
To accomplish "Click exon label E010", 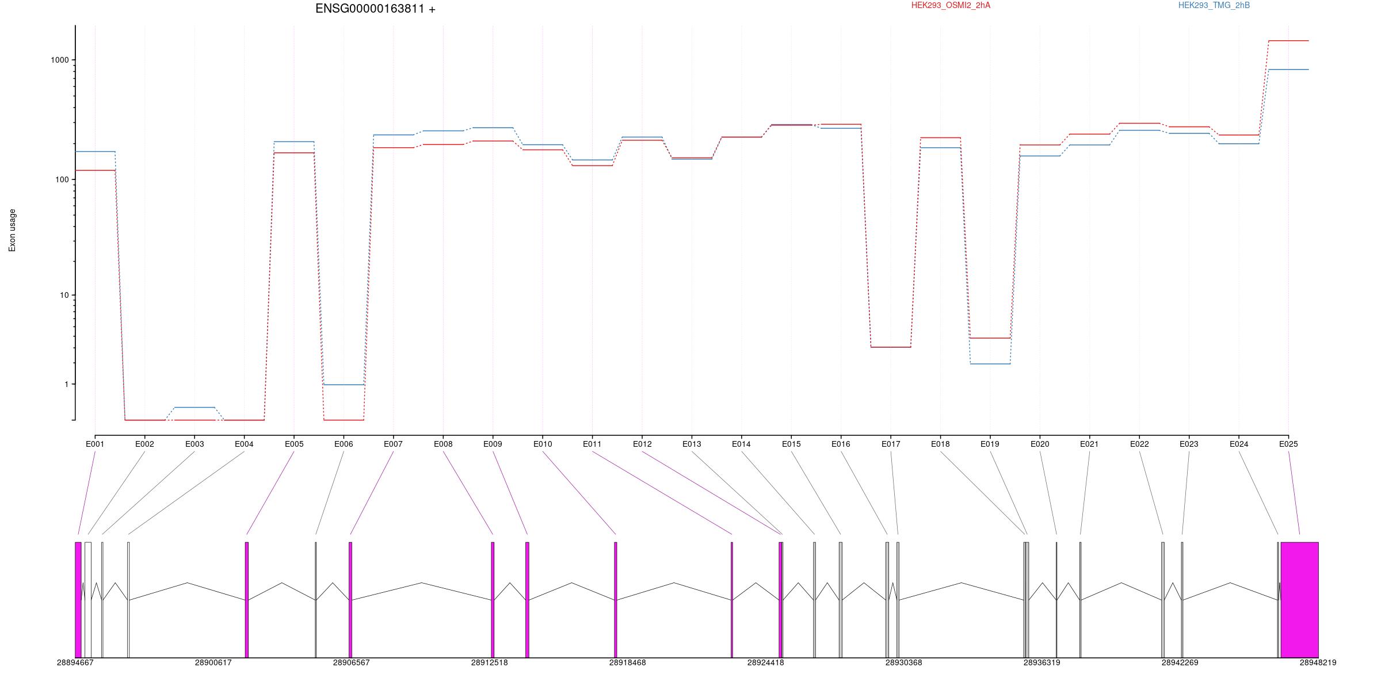I will (543, 444).
